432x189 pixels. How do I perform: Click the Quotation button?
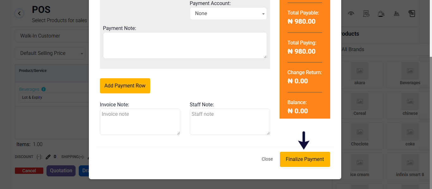61,171
